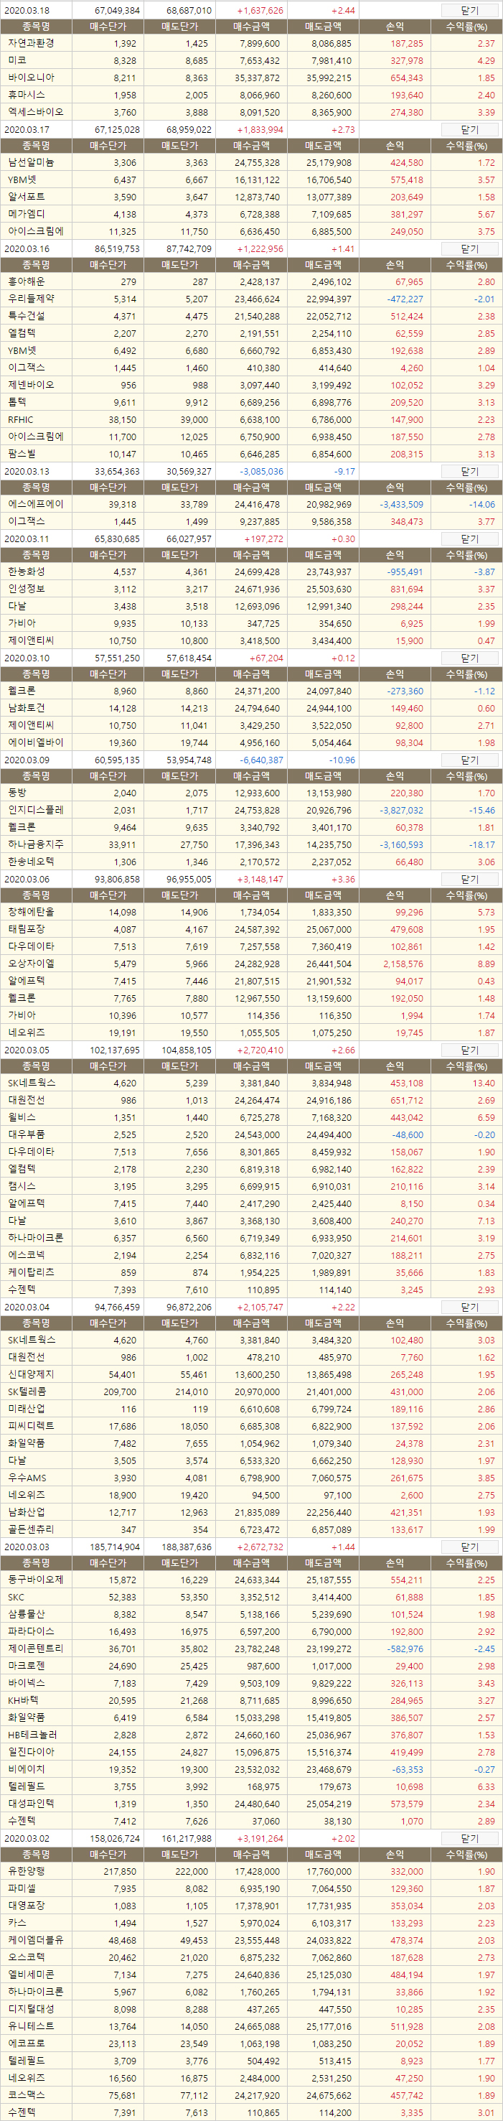Collapse the 2020.03.03 section via 닫기
Viewport: 503px width, 2121px height.
tap(469, 1547)
